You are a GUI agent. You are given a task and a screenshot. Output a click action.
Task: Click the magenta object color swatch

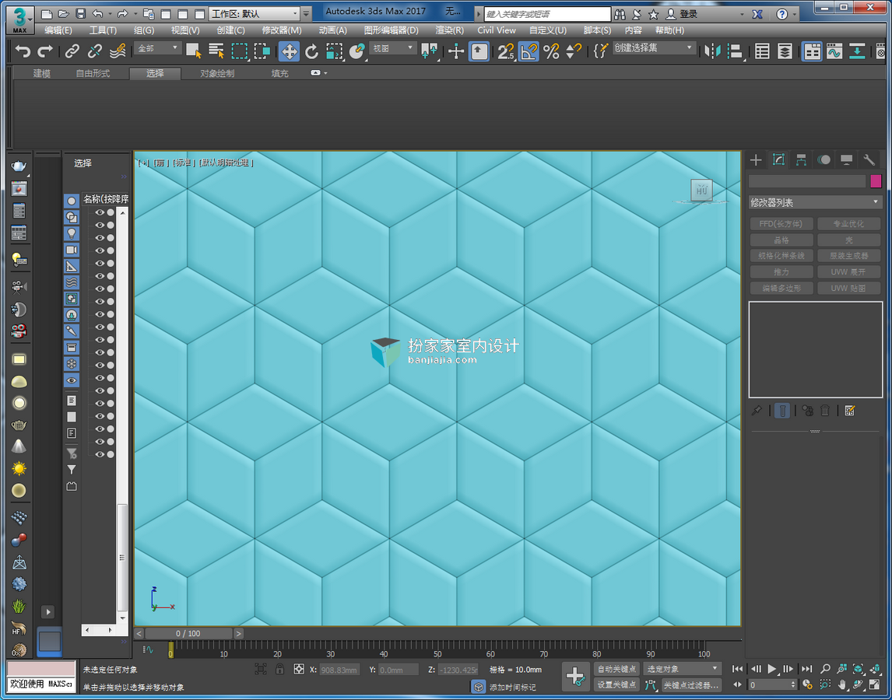(x=876, y=181)
